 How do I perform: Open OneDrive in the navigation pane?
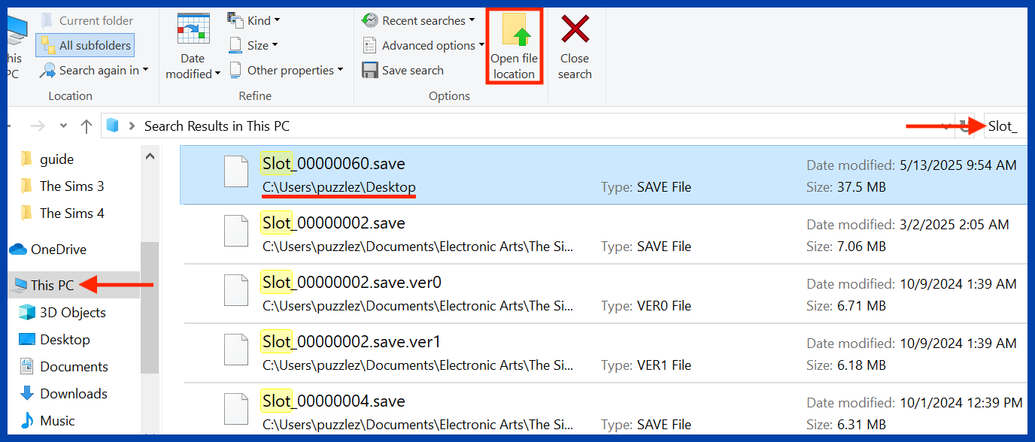click(58, 249)
